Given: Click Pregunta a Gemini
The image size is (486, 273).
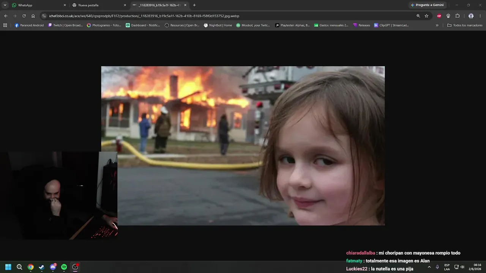Looking at the screenshot, I should tap(427, 5).
